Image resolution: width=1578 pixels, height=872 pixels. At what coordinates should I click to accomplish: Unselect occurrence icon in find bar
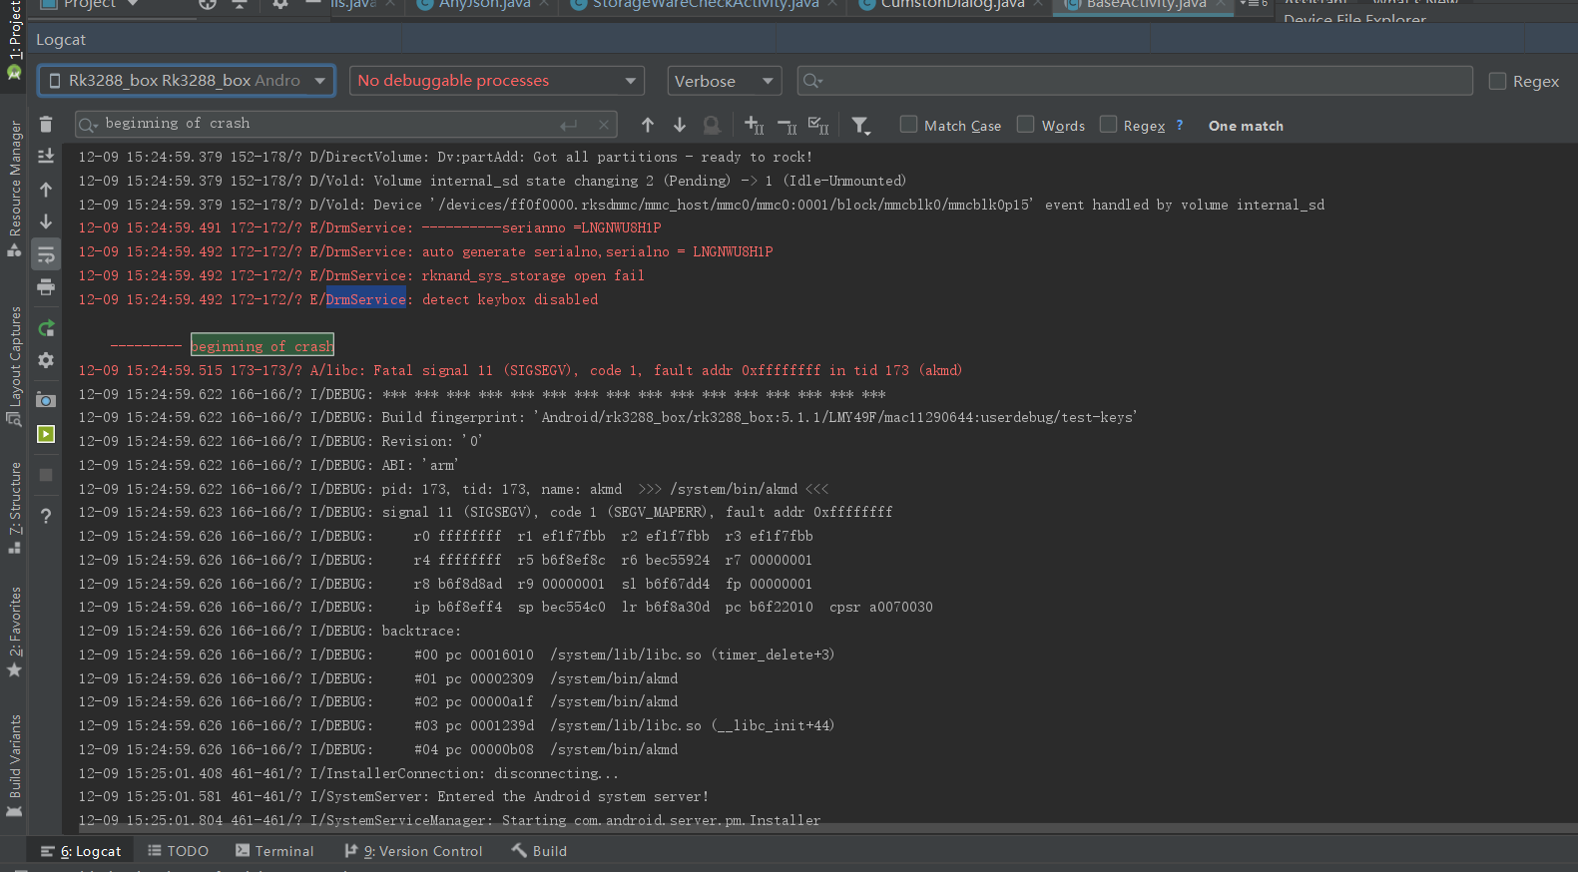point(787,125)
